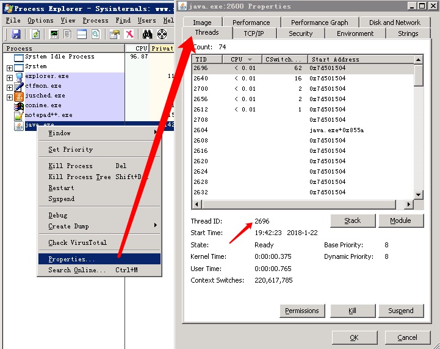Choose Kill Process in the context menu
This screenshot has height=349, width=440.
(x=99, y=166)
